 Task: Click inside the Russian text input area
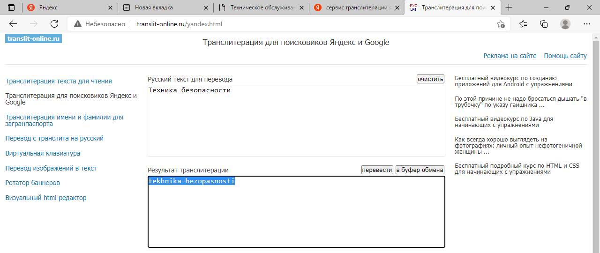296,121
